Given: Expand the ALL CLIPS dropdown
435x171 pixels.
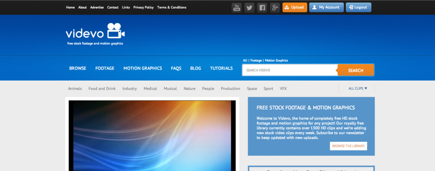Looking at the screenshot, I should point(358,88).
